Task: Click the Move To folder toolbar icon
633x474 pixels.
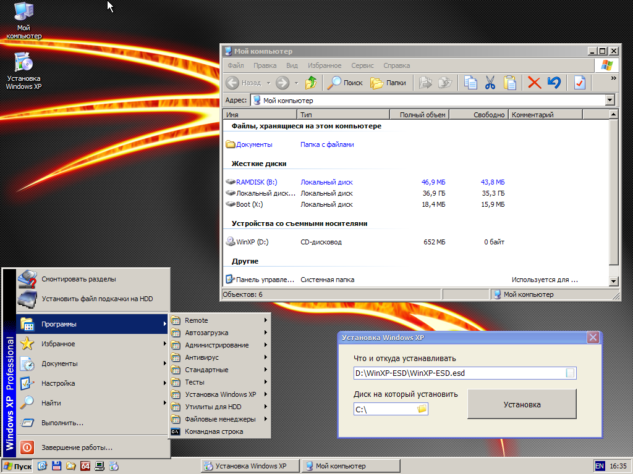Action: pyautogui.click(x=425, y=83)
